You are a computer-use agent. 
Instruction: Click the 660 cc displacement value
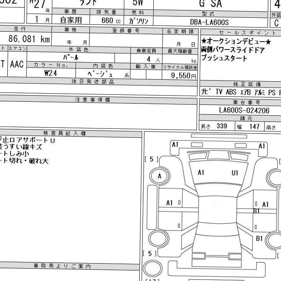pos(111,21)
